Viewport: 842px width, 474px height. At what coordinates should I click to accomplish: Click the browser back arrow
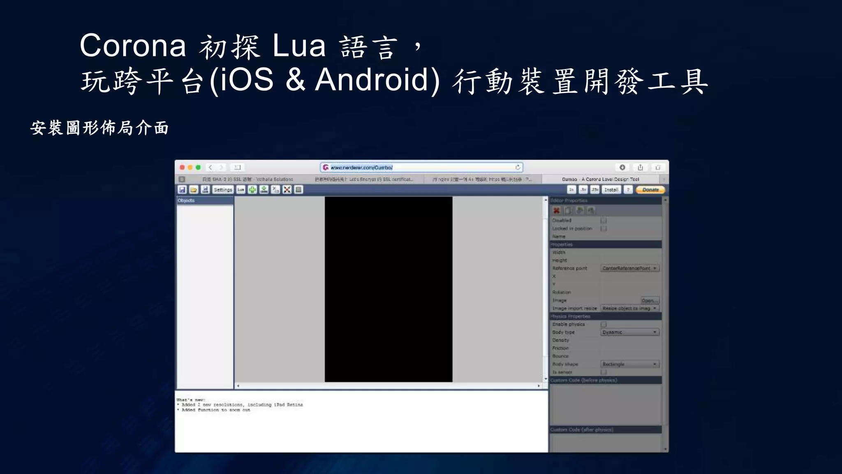pyautogui.click(x=210, y=167)
